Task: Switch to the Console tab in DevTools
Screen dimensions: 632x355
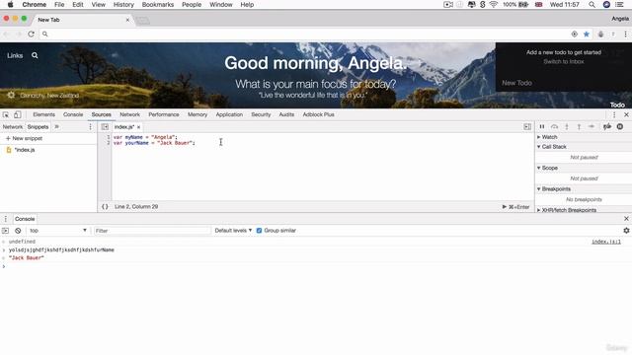Action: [73, 114]
